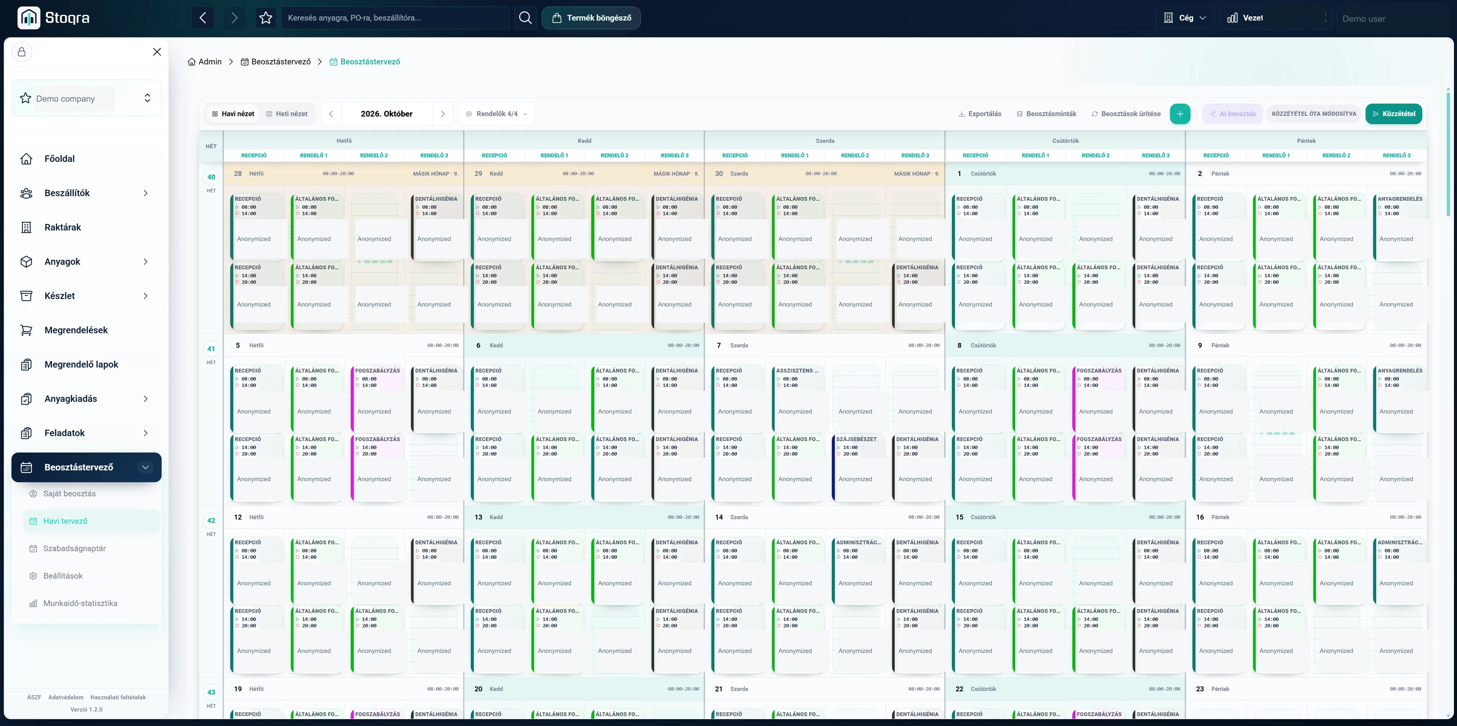This screenshot has width=1457, height=726.
Task: Click the search magnifier icon
Action: (525, 18)
